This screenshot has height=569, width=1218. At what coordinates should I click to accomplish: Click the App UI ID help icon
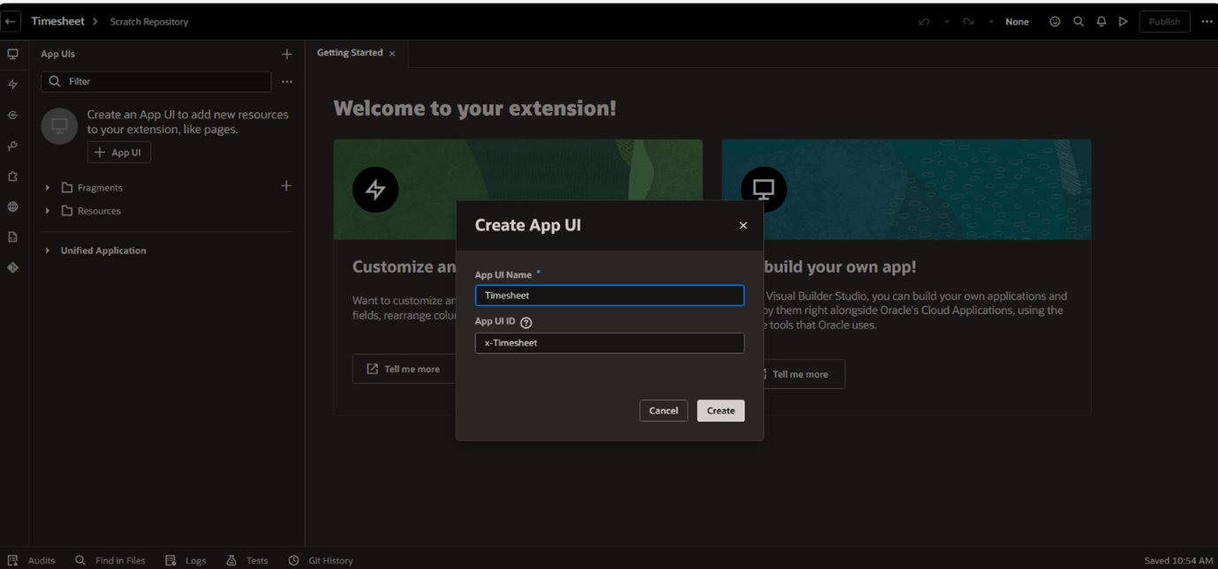coord(526,323)
